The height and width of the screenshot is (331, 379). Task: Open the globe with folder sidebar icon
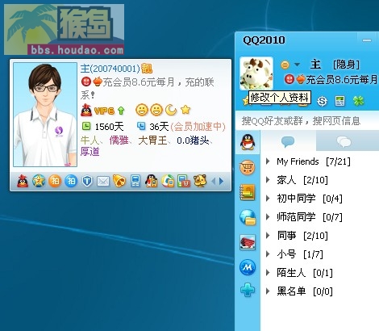tap(248, 217)
